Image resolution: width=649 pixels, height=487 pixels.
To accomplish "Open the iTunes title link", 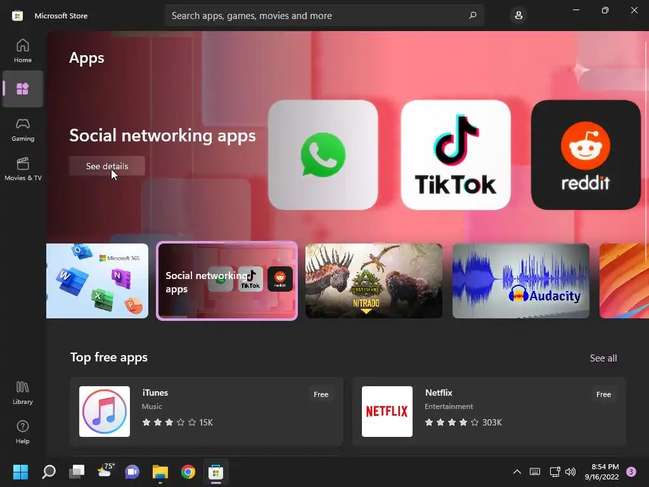I will point(155,392).
